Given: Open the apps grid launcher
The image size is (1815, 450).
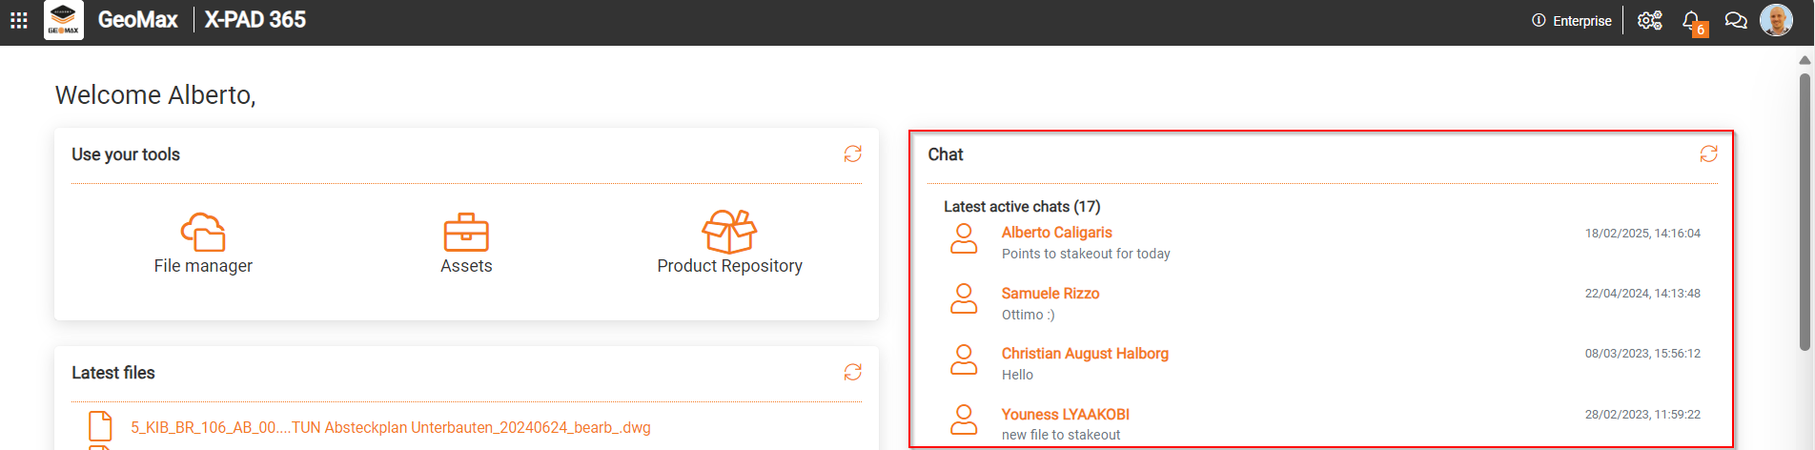Looking at the screenshot, I should coord(19,20).
